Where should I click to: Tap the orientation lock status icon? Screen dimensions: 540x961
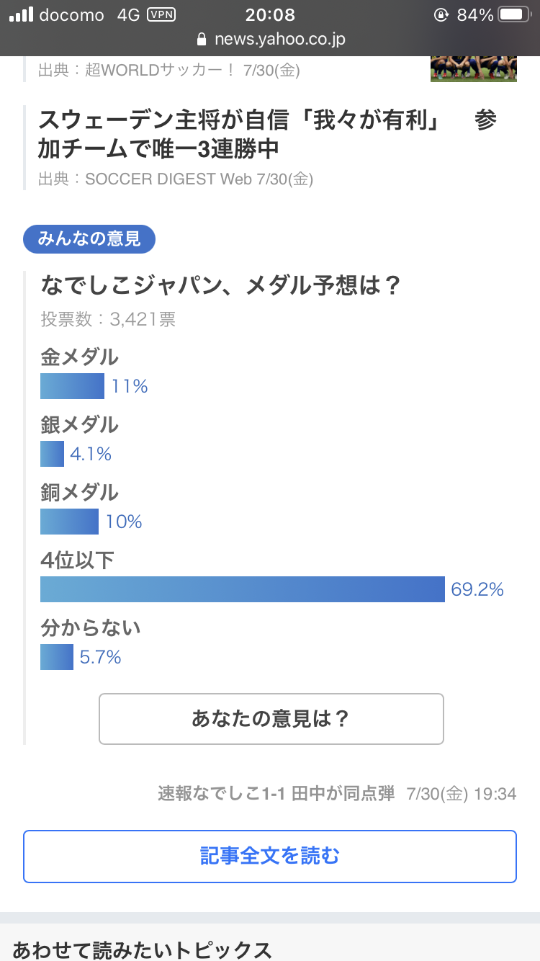tap(441, 15)
